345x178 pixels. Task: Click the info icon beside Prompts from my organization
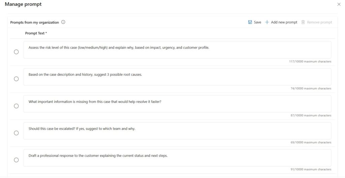[63, 22]
